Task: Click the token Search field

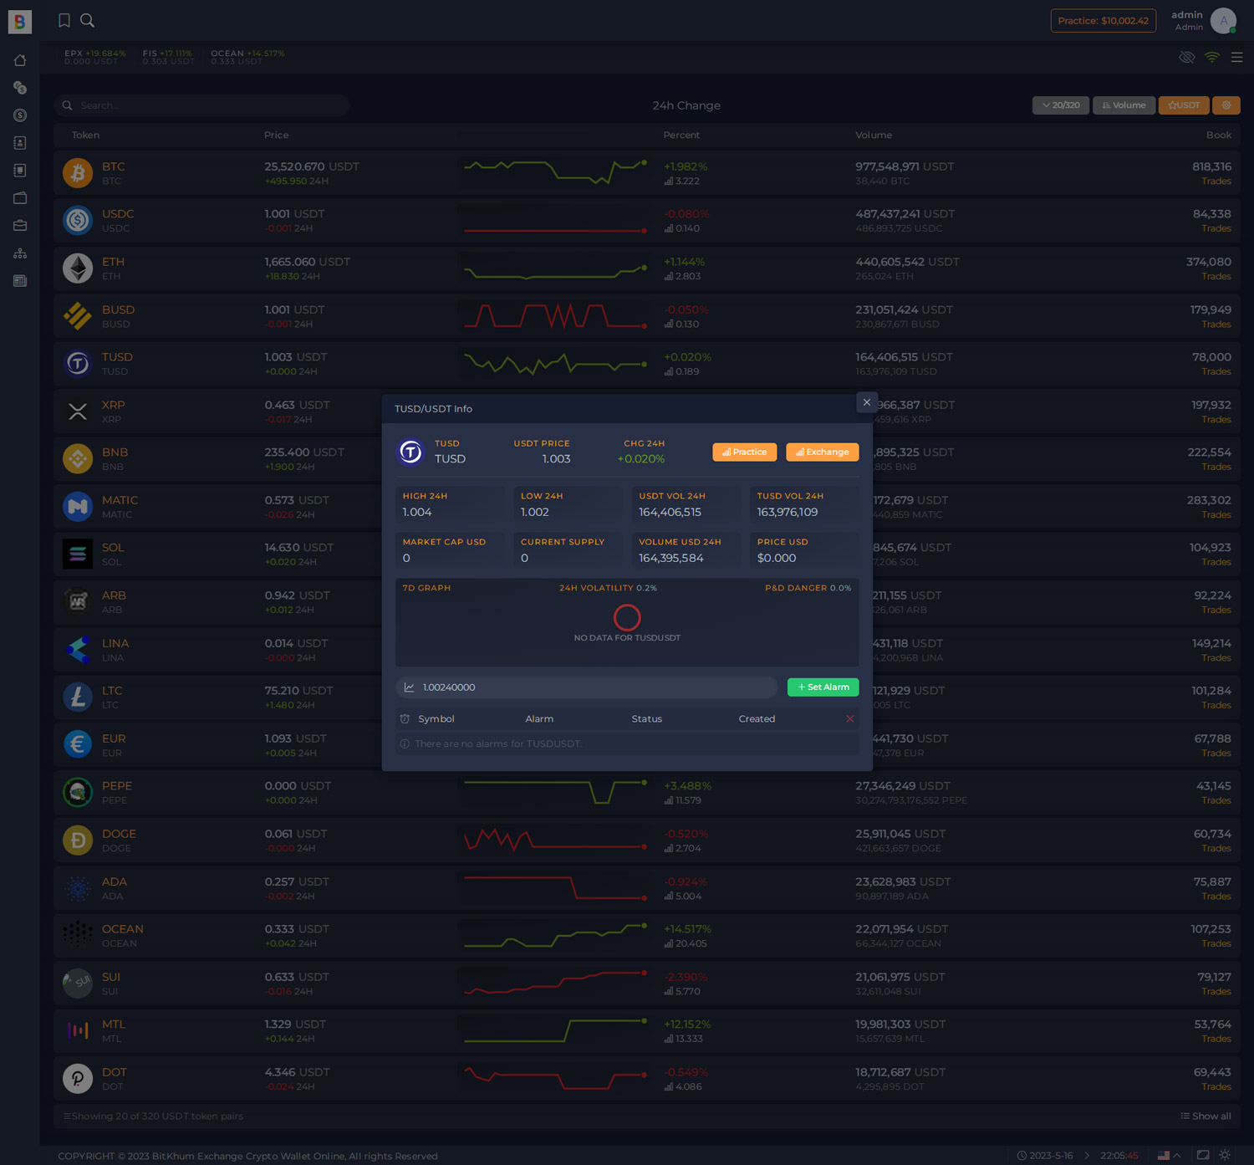Action: point(202,105)
